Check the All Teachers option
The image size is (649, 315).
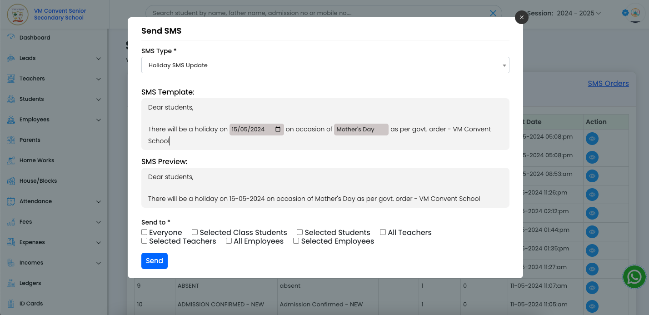[383, 232]
